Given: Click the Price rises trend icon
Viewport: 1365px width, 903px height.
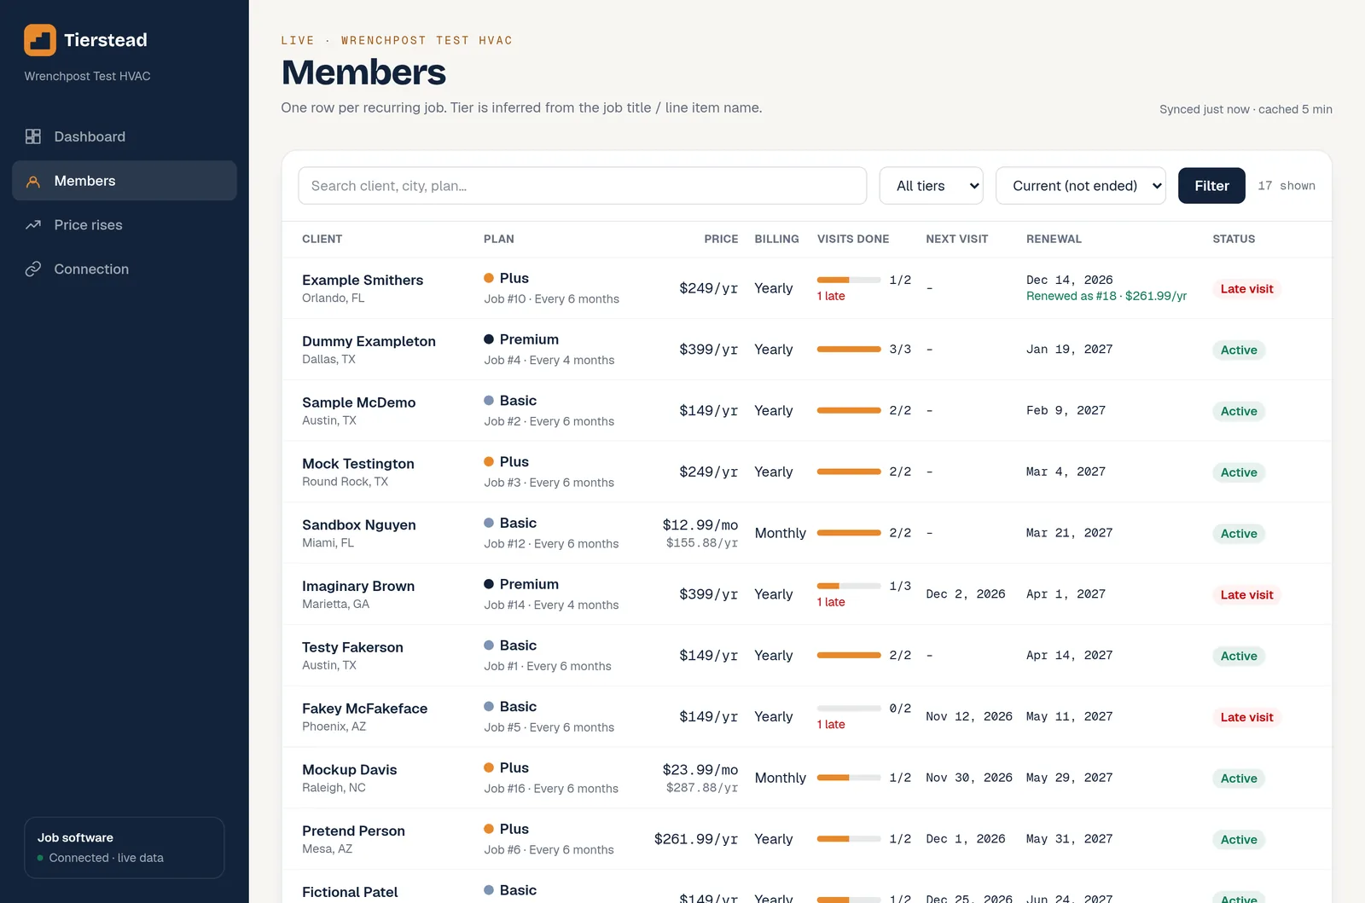Looking at the screenshot, I should [33, 225].
